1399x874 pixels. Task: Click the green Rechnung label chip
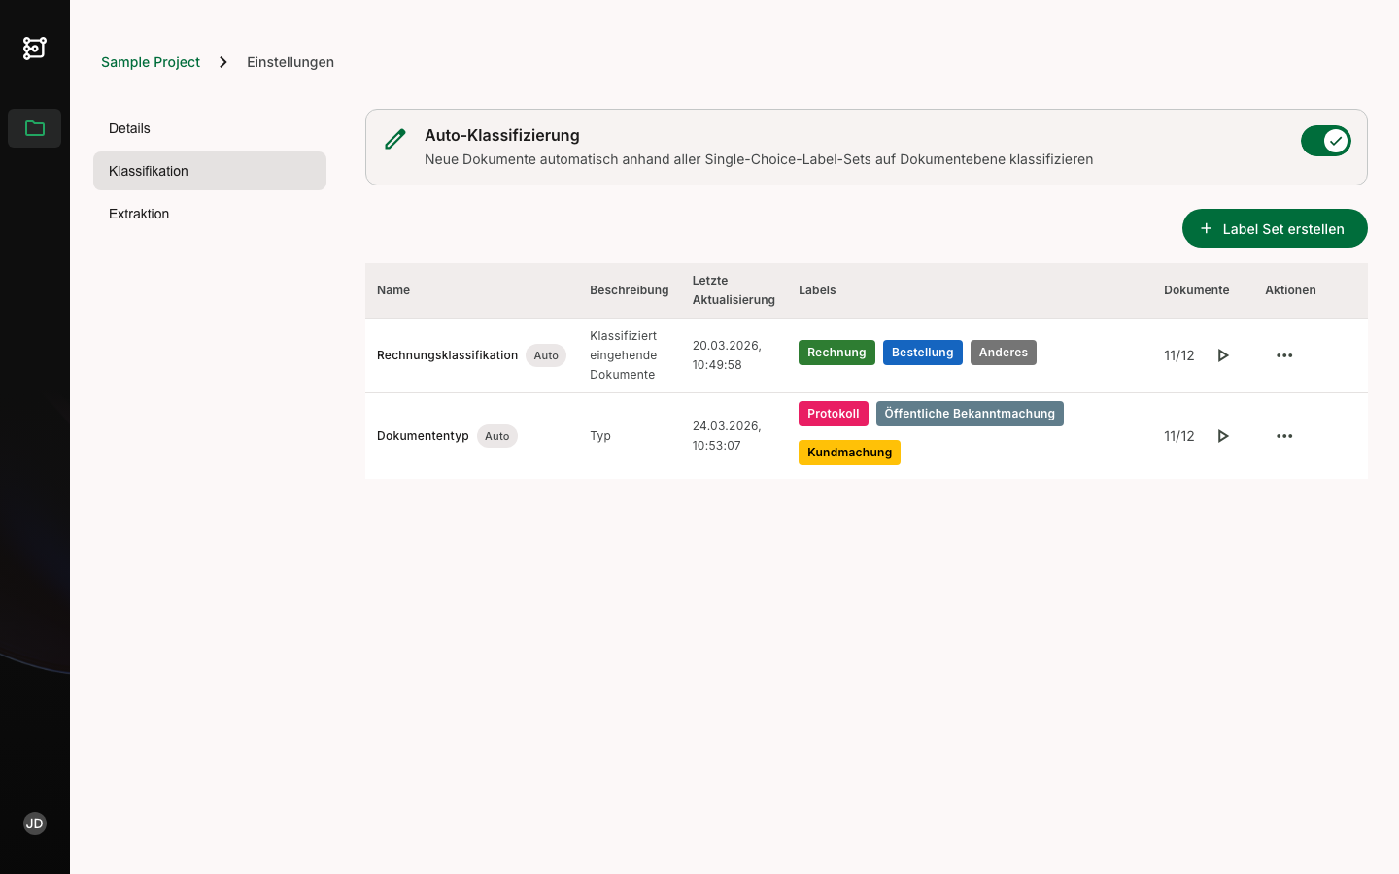tap(836, 353)
